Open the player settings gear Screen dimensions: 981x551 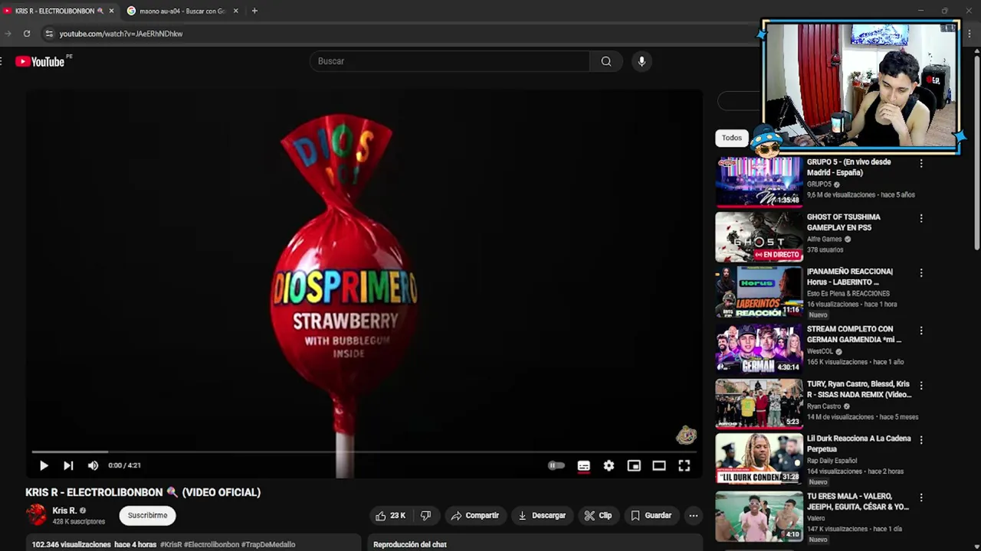tap(609, 465)
